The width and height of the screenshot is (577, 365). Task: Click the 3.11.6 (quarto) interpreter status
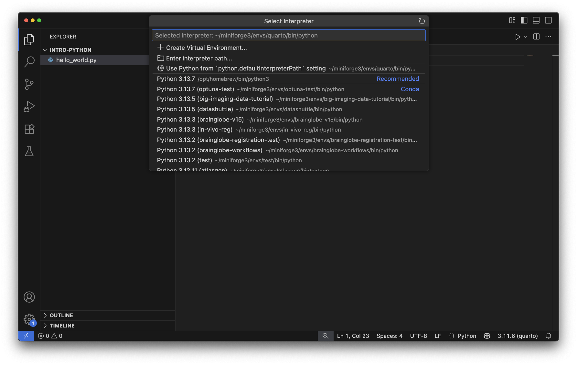[x=518, y=336]
